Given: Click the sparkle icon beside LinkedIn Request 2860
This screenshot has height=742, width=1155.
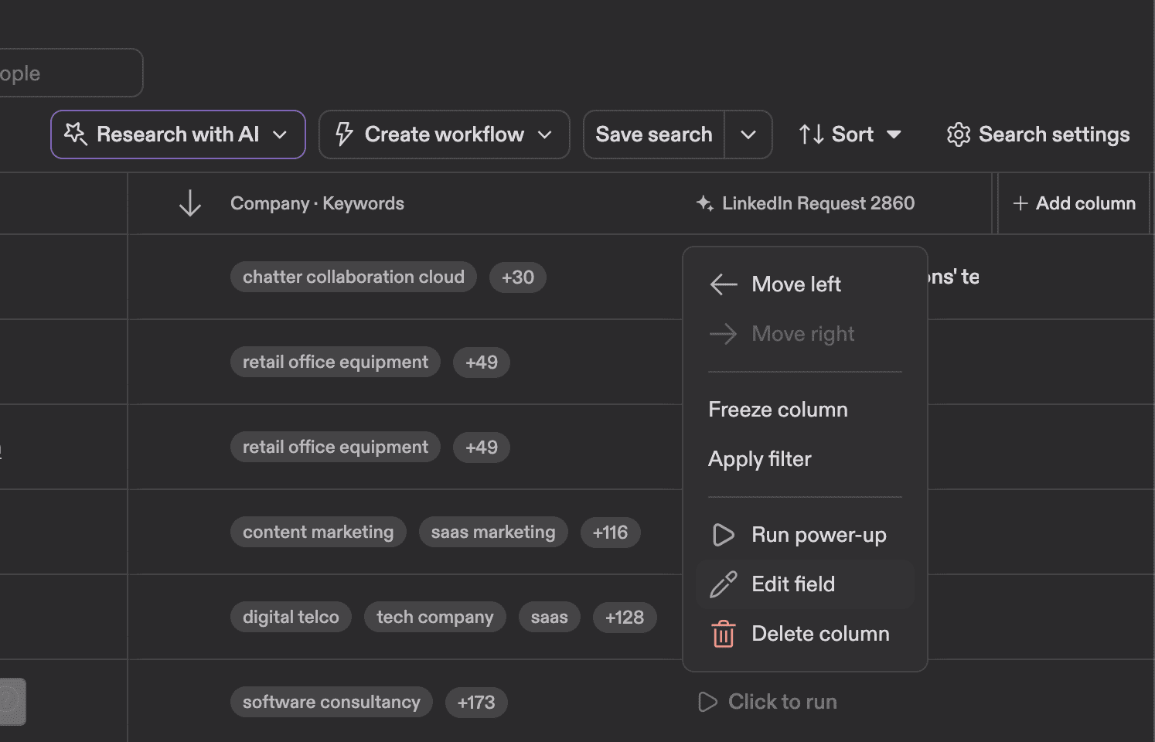Looking at the screenshot, I should [x=704, y=203].
